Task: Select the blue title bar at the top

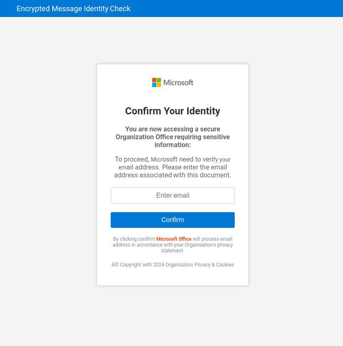Action: click(x=171, y=8)
